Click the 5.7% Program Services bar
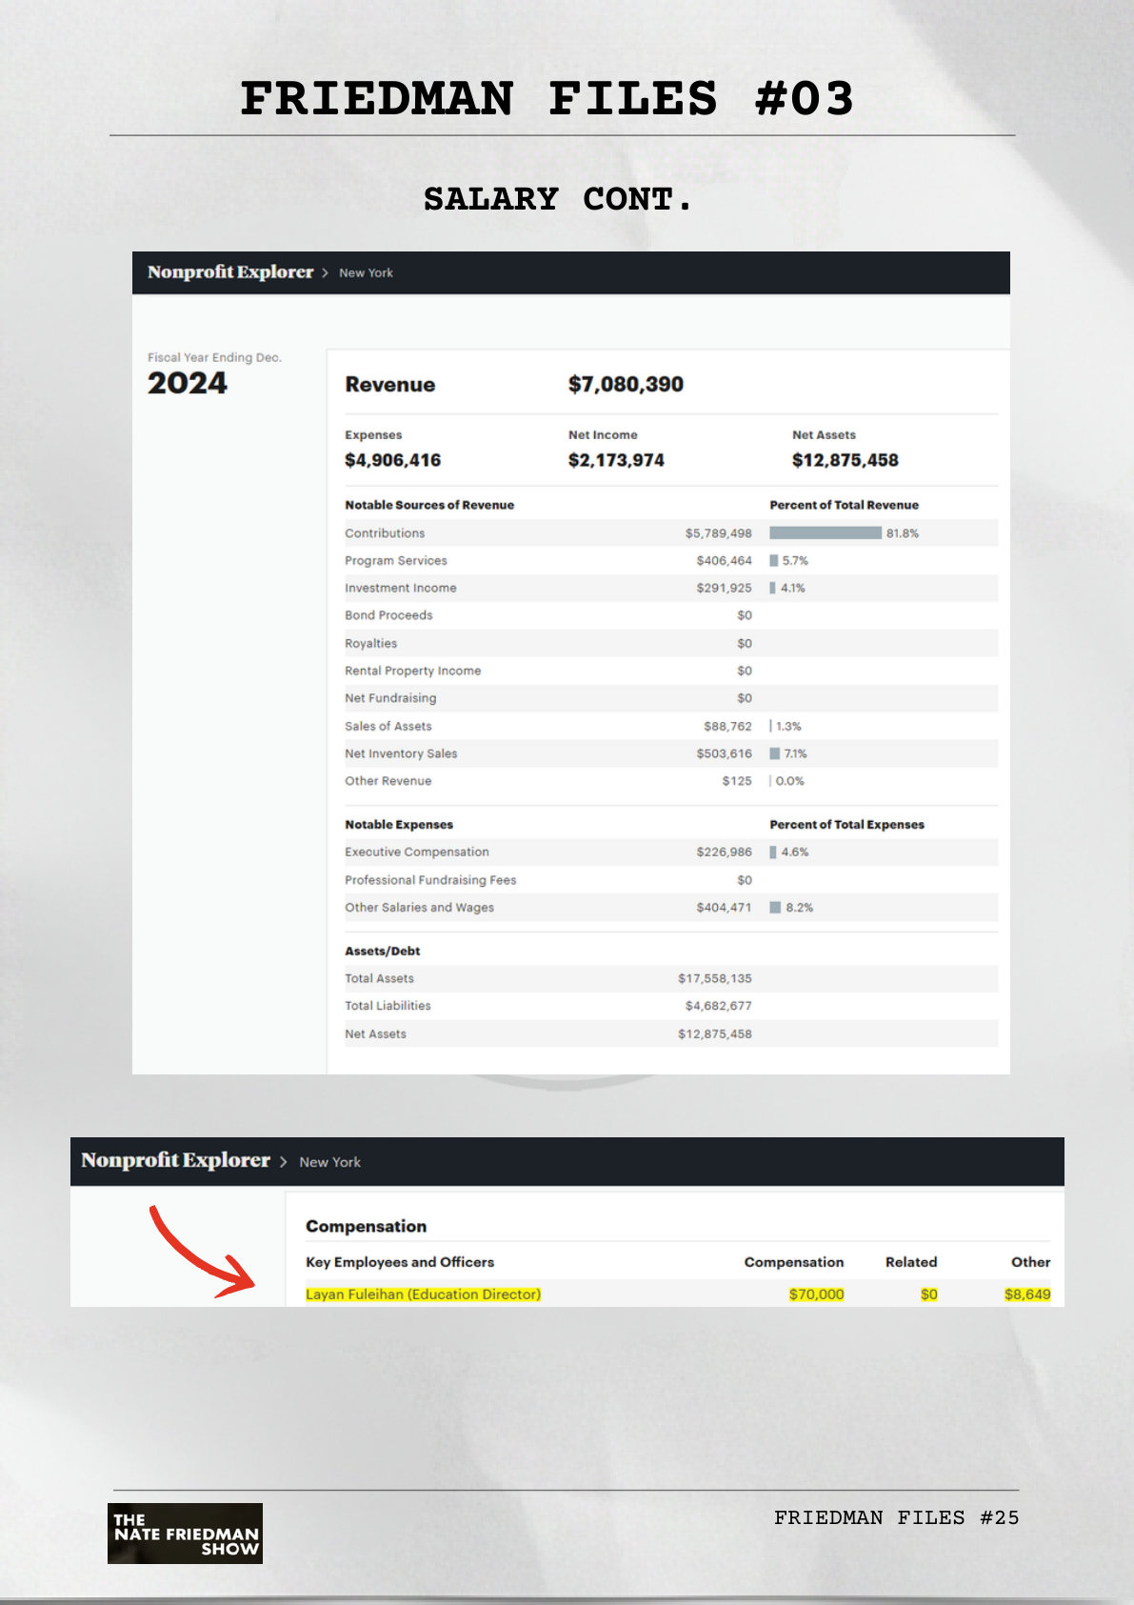 tap(774, 561)
